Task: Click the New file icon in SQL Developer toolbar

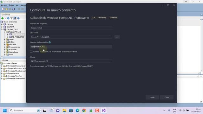Action: pyautogui.click(x=3, y=9)
